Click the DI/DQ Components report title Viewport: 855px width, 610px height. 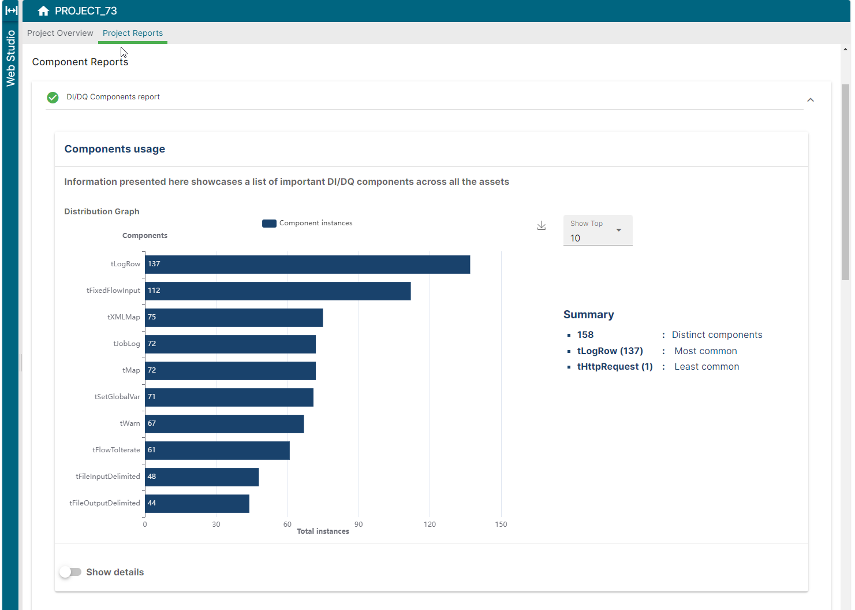(x=113, y=96)
